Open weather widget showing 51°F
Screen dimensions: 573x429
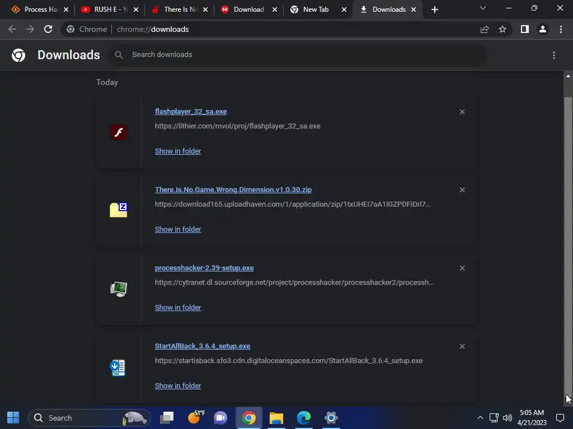pos(195,417)
